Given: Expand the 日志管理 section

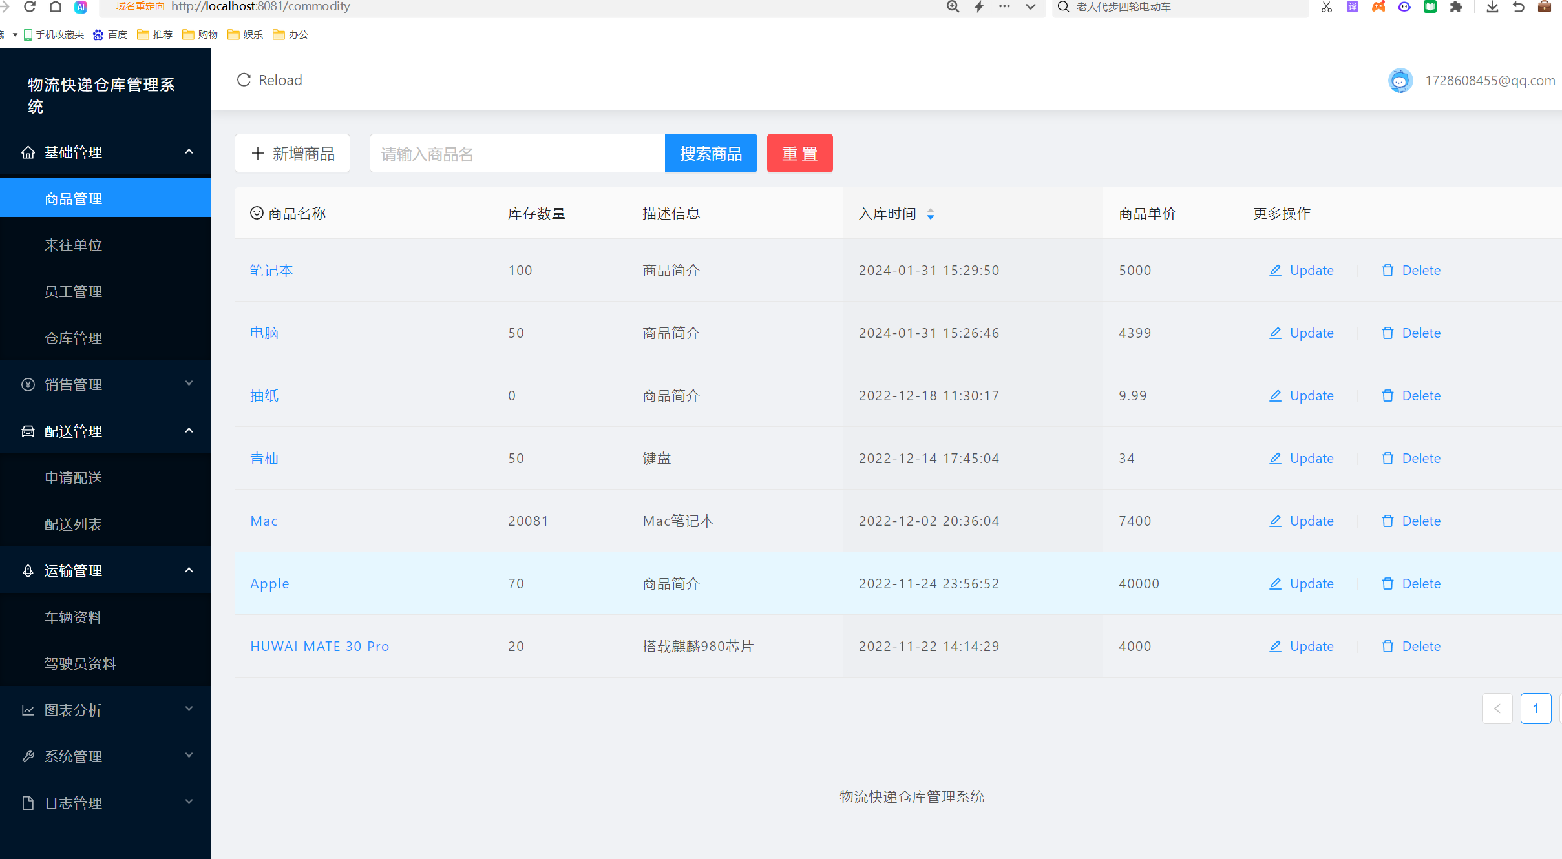Looking at the screenshot, I should point(189,801).
